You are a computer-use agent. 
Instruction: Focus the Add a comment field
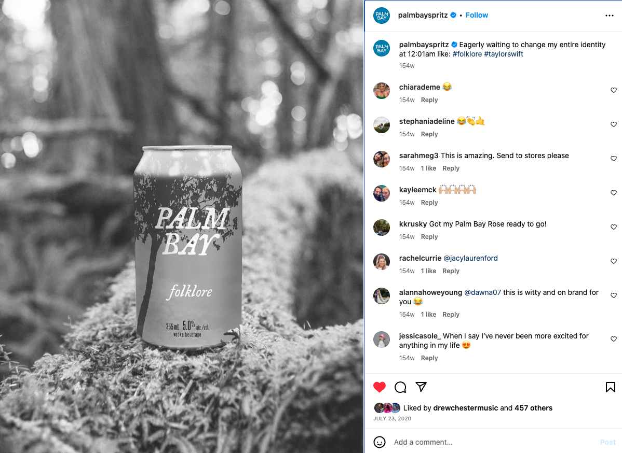click(493, 442)
